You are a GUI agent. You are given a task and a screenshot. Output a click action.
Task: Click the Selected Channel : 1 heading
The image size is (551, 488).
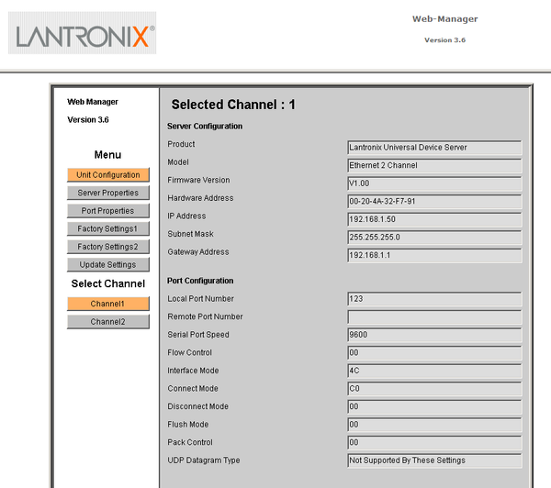(x=233, y=105)
